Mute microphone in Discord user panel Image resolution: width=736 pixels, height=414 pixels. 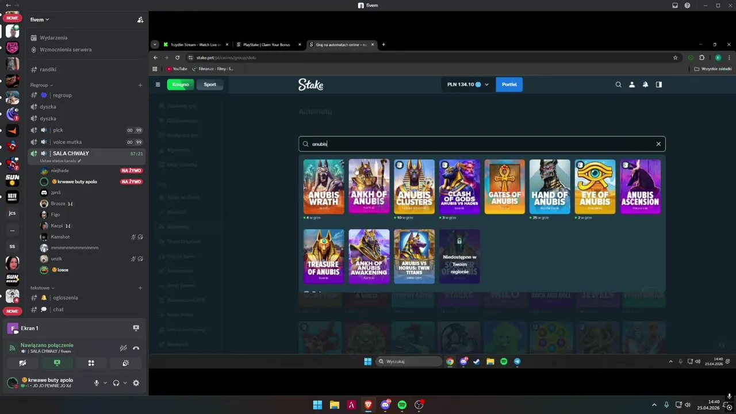[97, 383]
